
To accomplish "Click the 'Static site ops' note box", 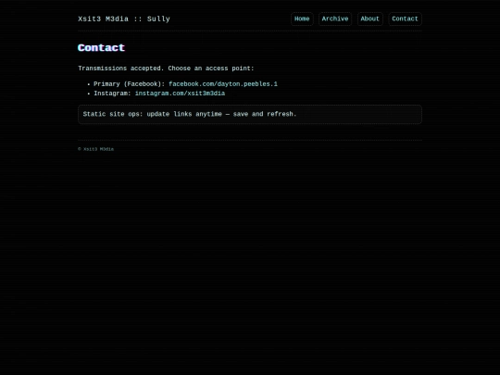I will (x=250, y=114).
